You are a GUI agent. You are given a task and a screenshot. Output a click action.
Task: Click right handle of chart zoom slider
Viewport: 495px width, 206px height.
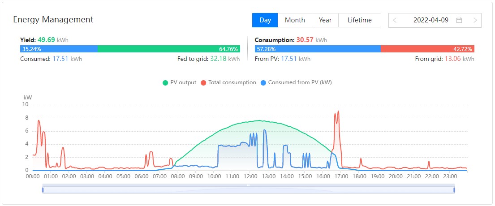click(454, 189)
